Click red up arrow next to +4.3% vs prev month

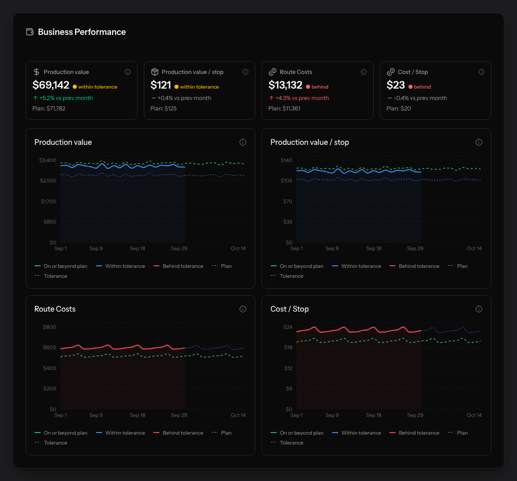point(272,98)
